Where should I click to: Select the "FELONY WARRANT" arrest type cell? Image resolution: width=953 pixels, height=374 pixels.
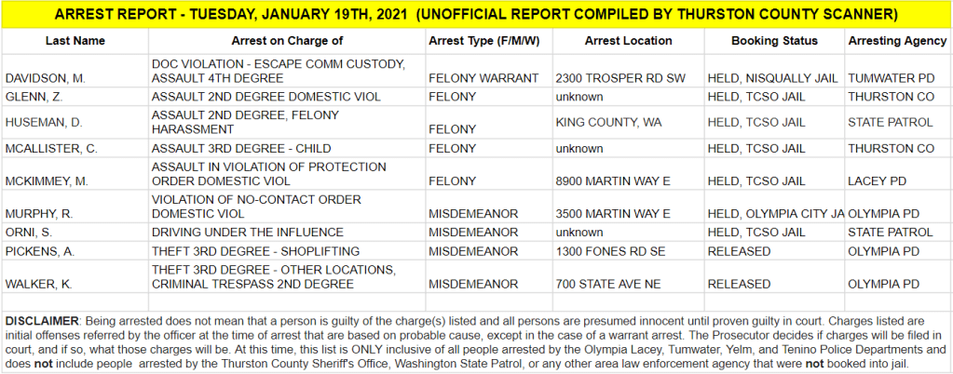(478, 79)
